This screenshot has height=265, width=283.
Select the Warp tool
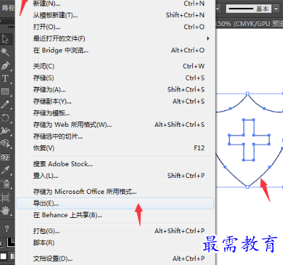pos(5,131)
